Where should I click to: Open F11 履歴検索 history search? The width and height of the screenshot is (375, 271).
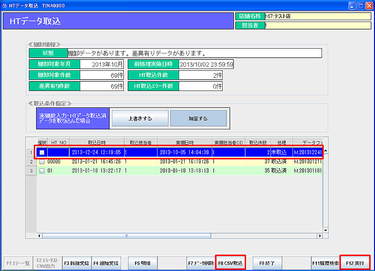click(x=325, y=263)
